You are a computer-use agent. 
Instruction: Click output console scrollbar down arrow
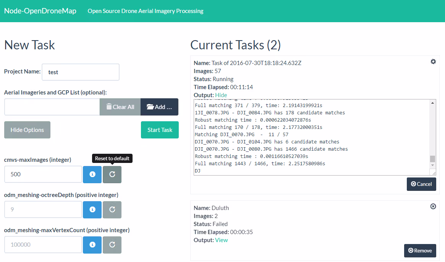tap(432, 165)
